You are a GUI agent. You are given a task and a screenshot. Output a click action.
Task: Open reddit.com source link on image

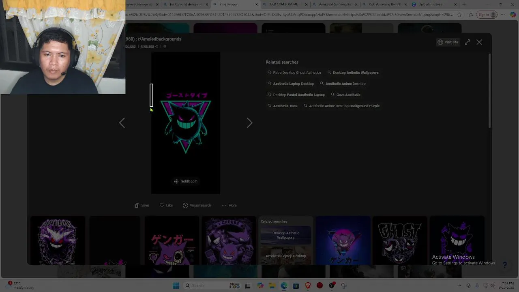(186, 181)
